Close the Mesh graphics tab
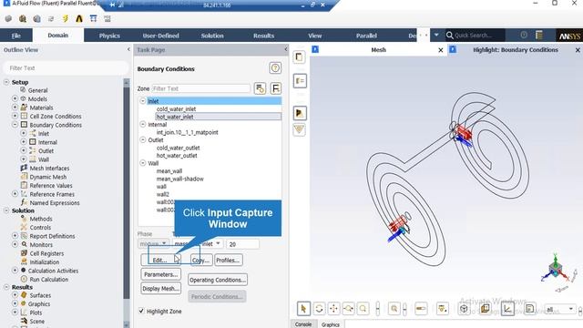This screenshot has height=328, width=583. point(441,50)
